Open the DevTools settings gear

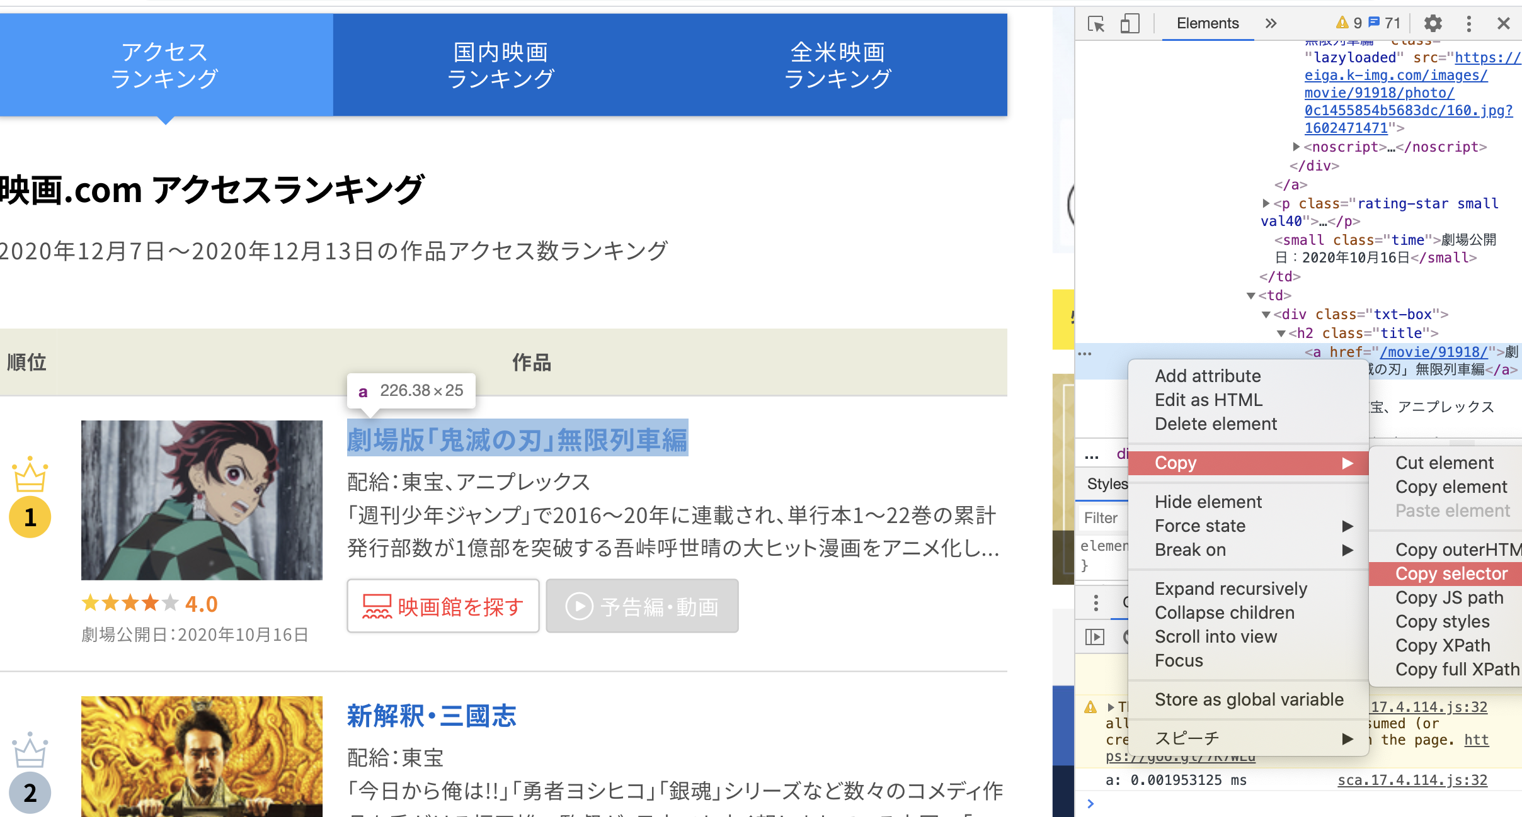(1433, 24)
